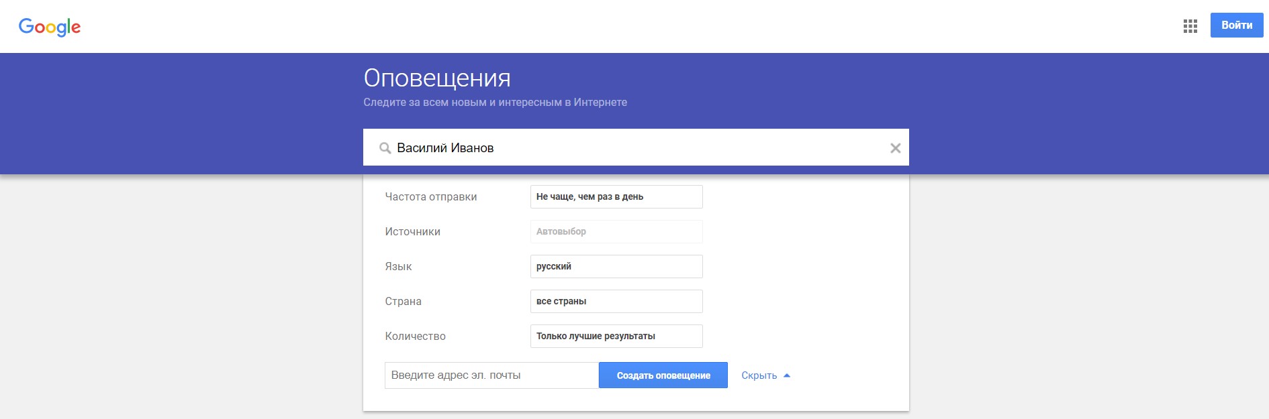Screen dimensions: 1269x419
Task: Click the Частота отправки label
Action: (431, 197)
